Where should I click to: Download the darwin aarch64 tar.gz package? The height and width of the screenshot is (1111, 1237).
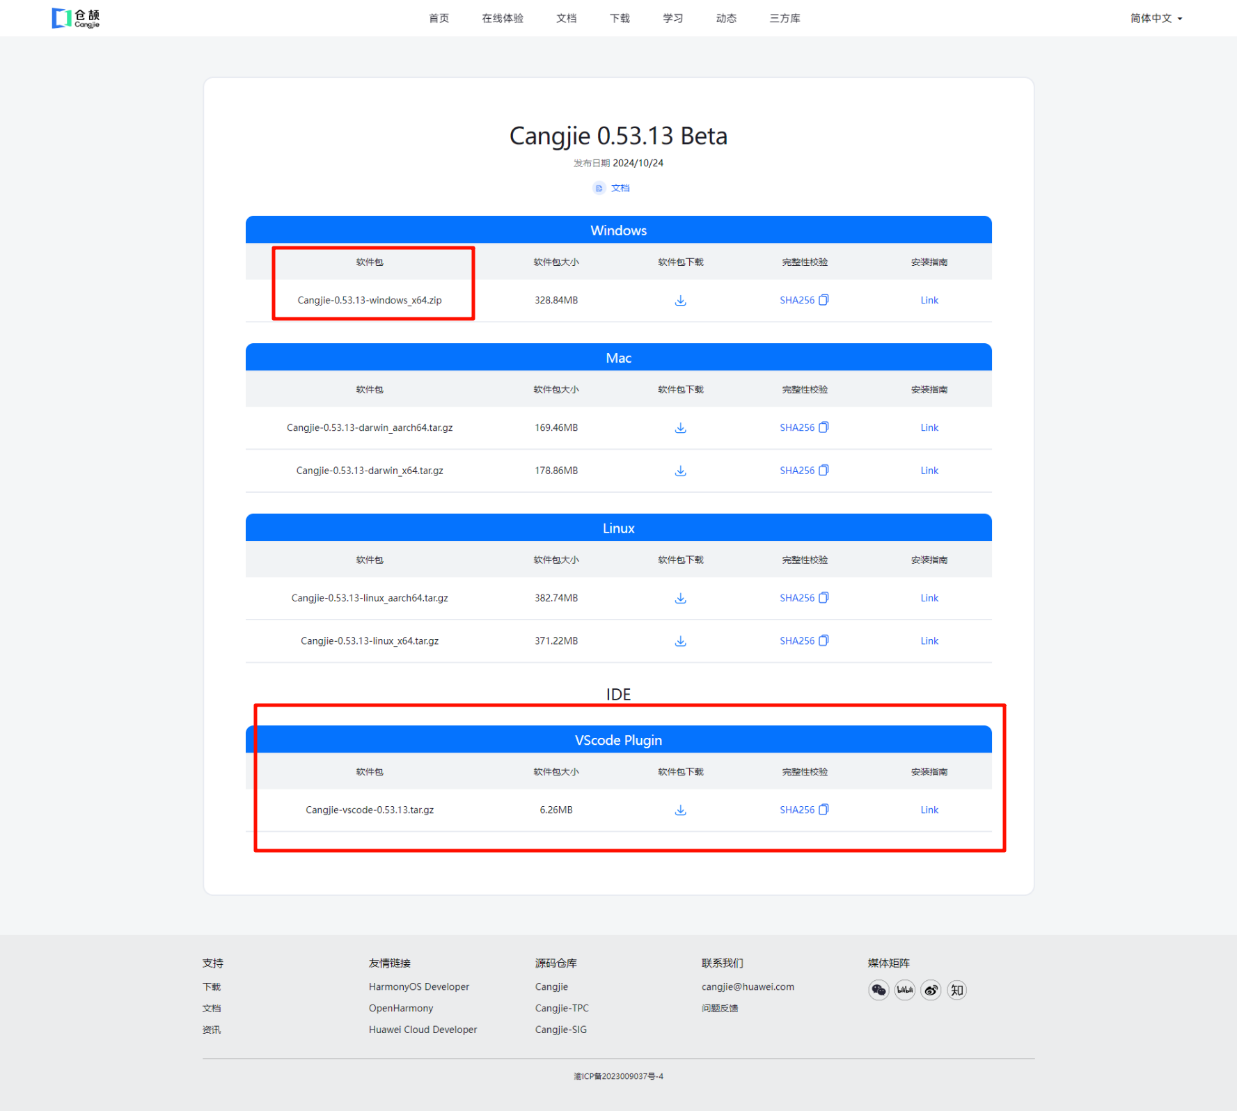click(680, 428)
